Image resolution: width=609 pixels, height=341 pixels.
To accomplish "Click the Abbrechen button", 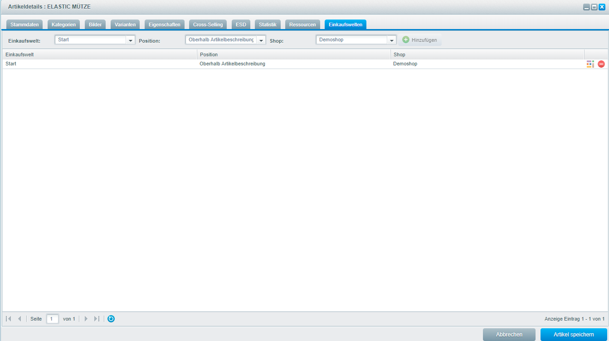I will [509, 335].
